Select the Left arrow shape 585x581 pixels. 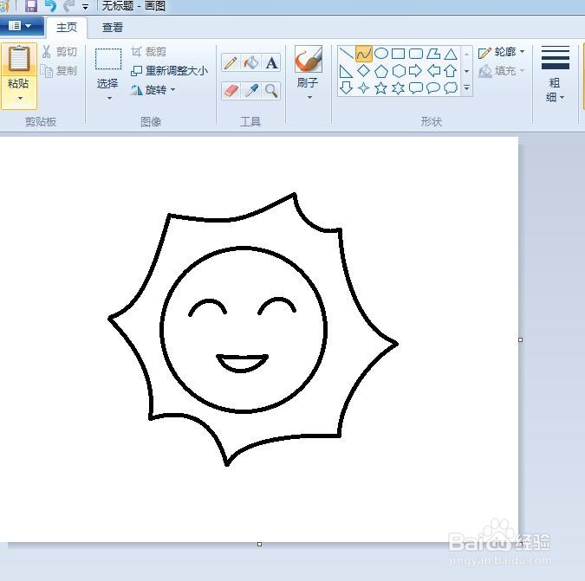(x=433, y=71)
